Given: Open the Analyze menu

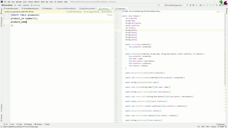Looking at the screenshot, I should point(30,2).
